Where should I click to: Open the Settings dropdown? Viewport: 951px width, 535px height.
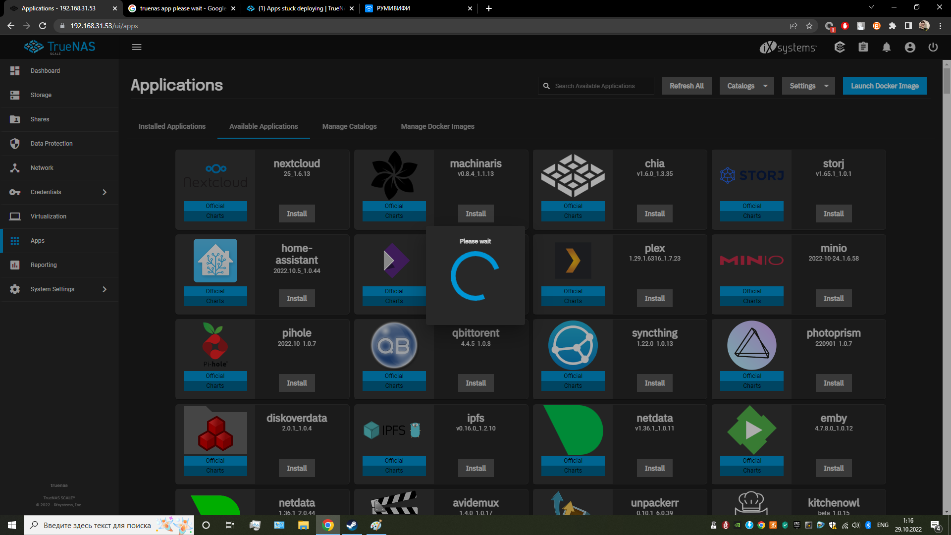coord(808,86)
